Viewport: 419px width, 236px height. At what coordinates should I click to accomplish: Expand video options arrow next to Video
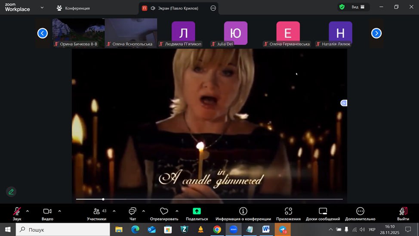(59, 211)
